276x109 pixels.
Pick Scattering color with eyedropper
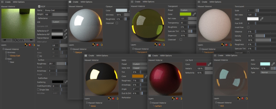click(x=66, y=82)
